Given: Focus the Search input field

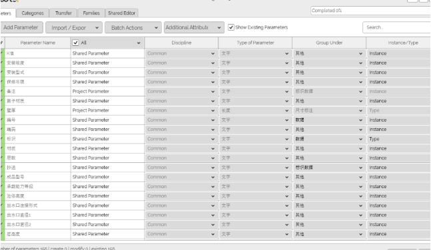Looking at the screenshot, I should [396, 27].
